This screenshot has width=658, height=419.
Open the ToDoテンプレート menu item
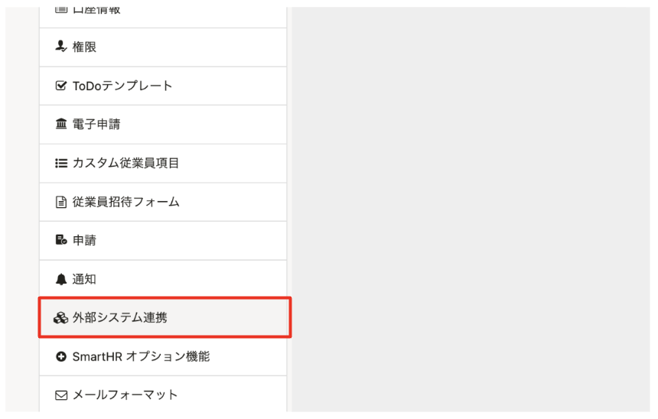(x=163, y=86)
